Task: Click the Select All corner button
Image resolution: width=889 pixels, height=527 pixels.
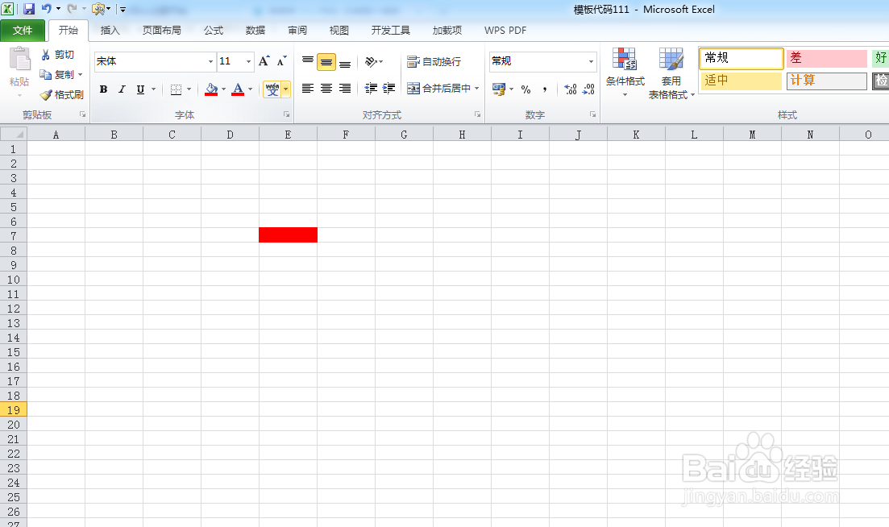Action: (x=14, y=135)
